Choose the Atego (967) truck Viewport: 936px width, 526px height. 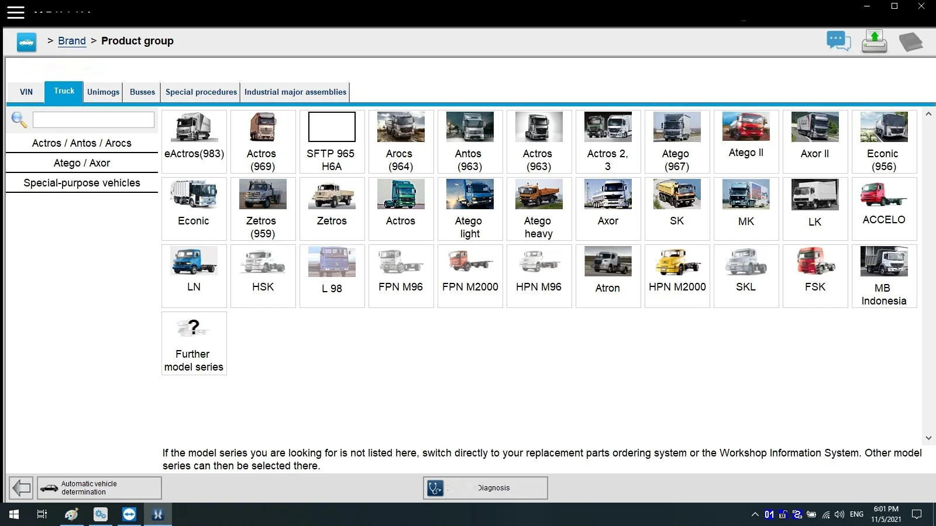coord(677,141)
